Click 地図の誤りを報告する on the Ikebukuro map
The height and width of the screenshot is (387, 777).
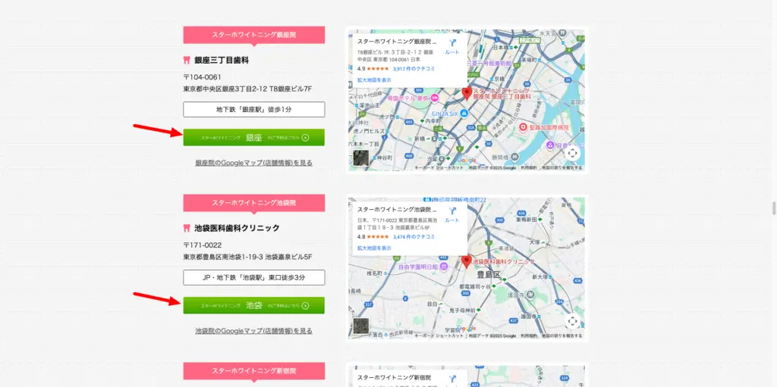click(562, 336)
